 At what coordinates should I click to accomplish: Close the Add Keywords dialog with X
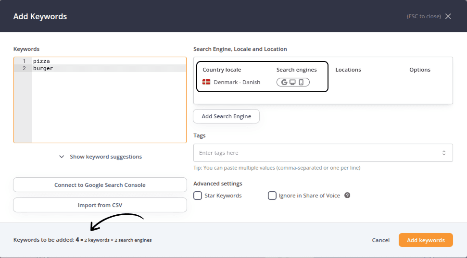point(448,16)
